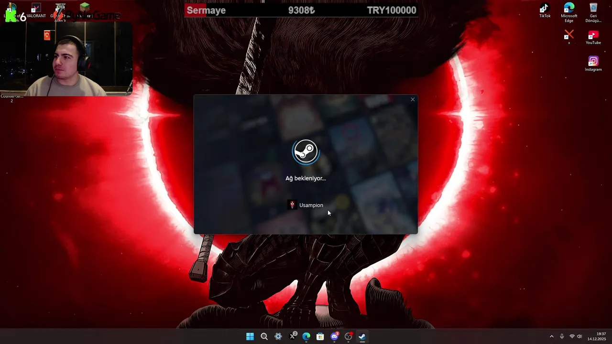This screenshot has height=344, width=612.
Task: Select the VALORANT desktop shortcut
Action: (36, 11)
